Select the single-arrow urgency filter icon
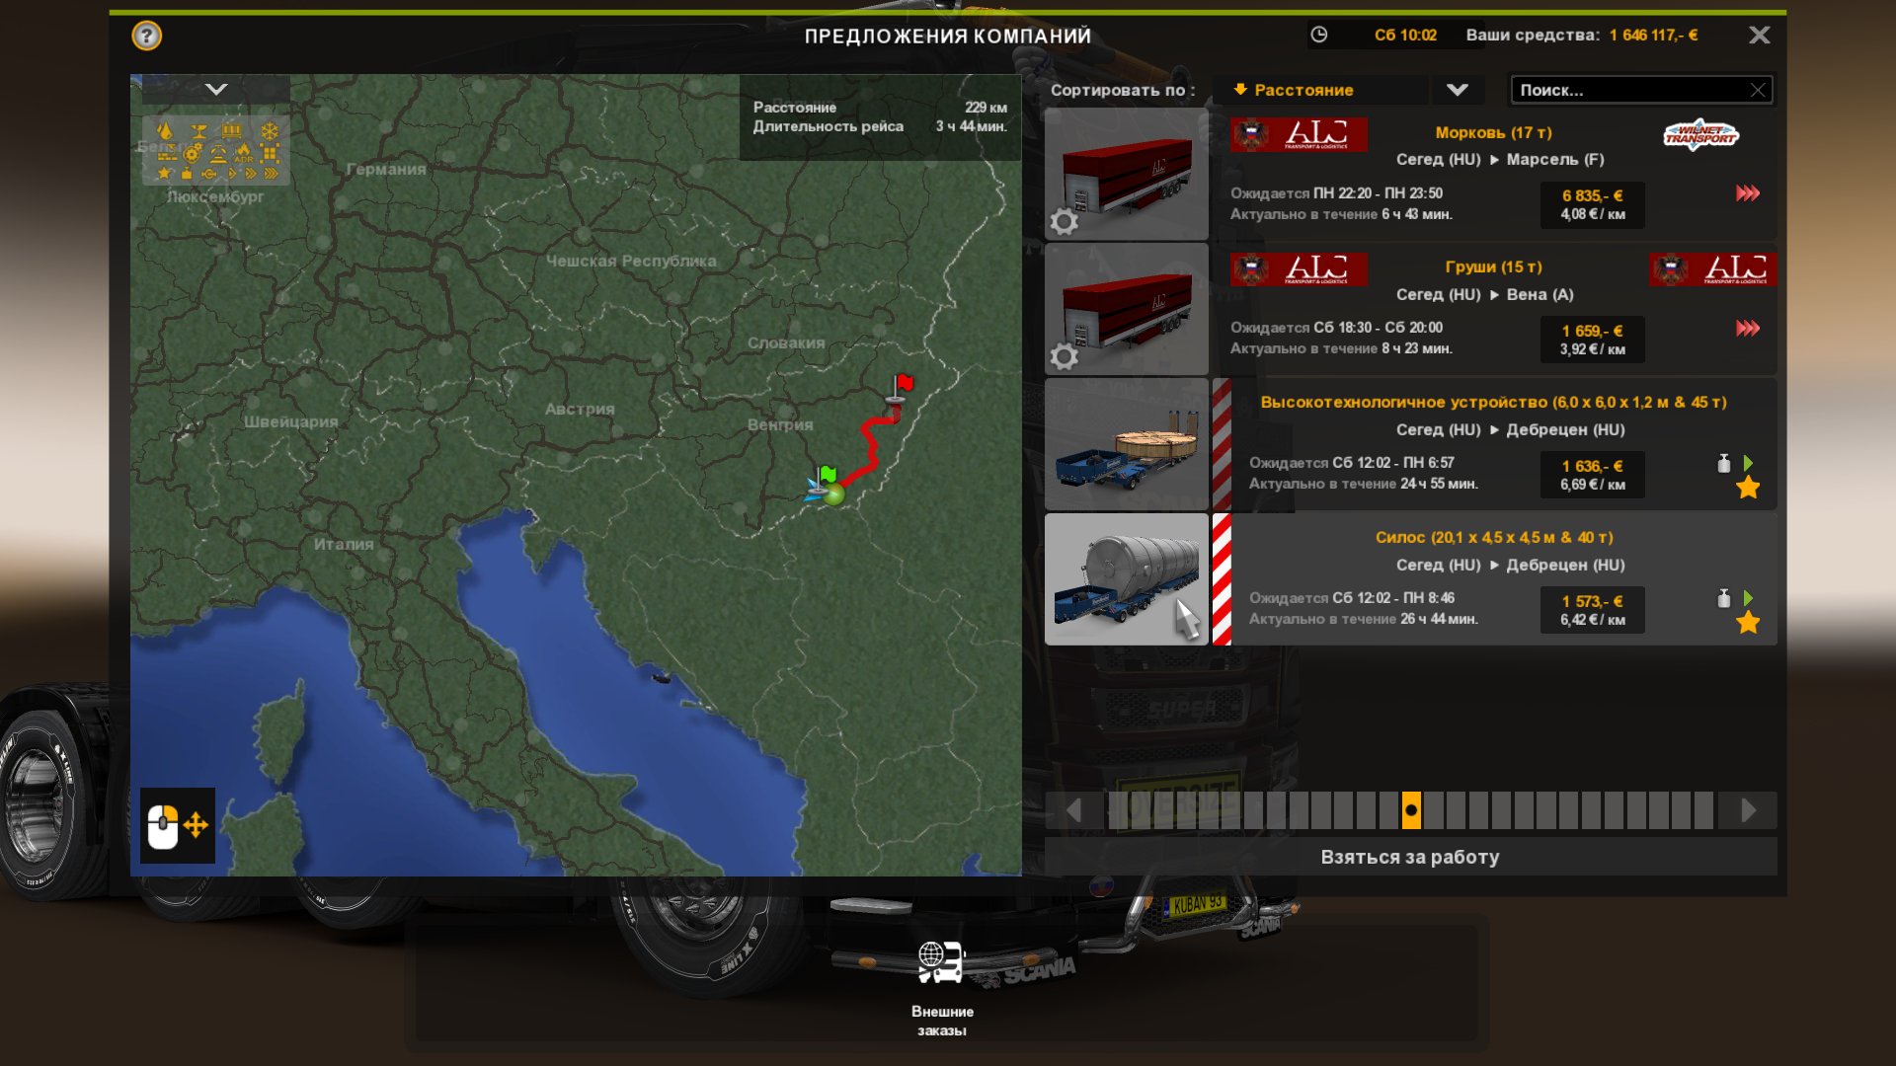Viewport: 1896px width, 1066px height. pyautogui.click(x=233, y=174)
